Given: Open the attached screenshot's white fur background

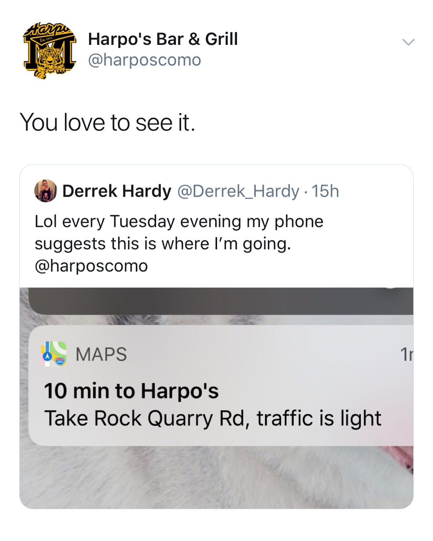Looking at the screenshot, I should pyautogui.click(x=160, y=477).
